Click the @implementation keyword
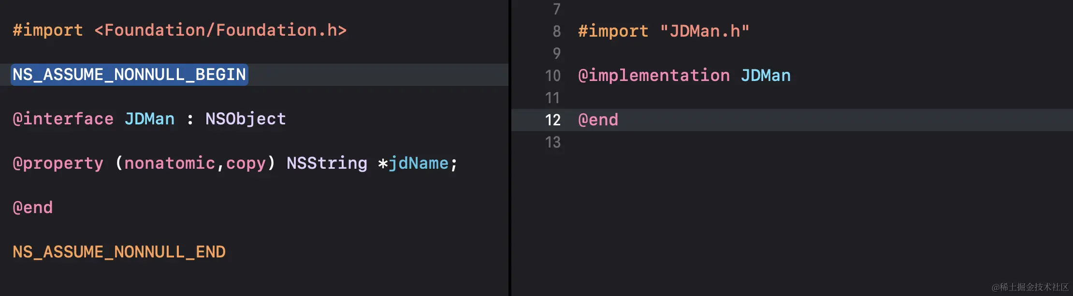Viewport: 1073px width, 296px height. coord(654,76)
